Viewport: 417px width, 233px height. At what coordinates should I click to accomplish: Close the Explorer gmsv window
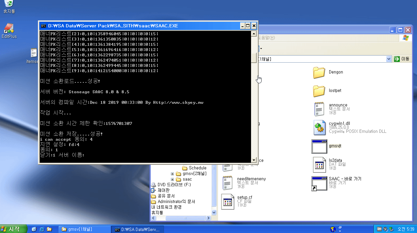pyautogui.click(x=408, y=29)
